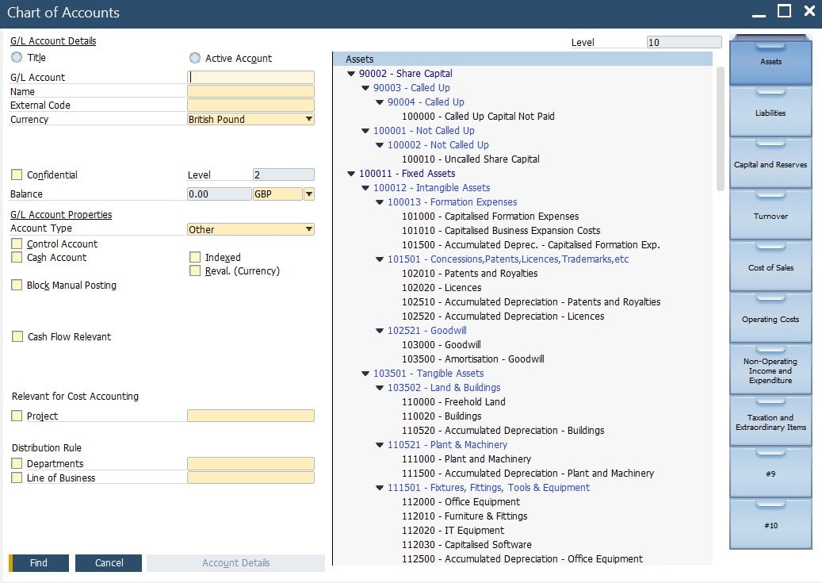822x583 pixels.
Task: Click the Cancel button
Action: (x=109, y=563)
